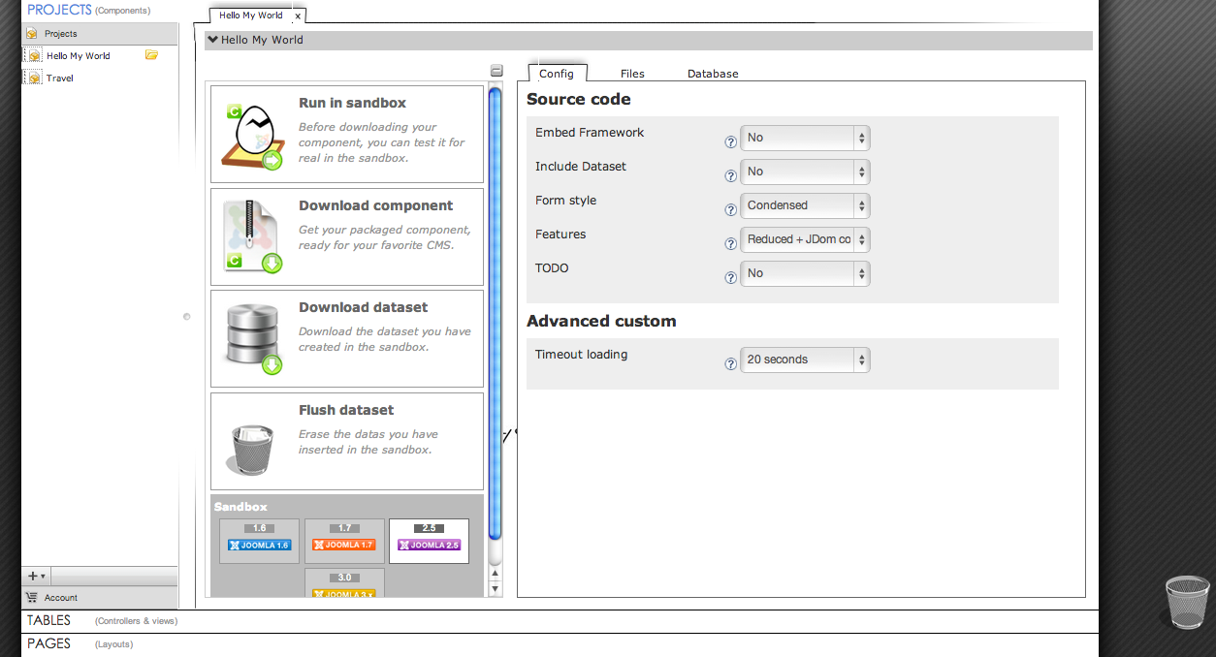
Task: Open the Account link
Action: coord(61,598)
